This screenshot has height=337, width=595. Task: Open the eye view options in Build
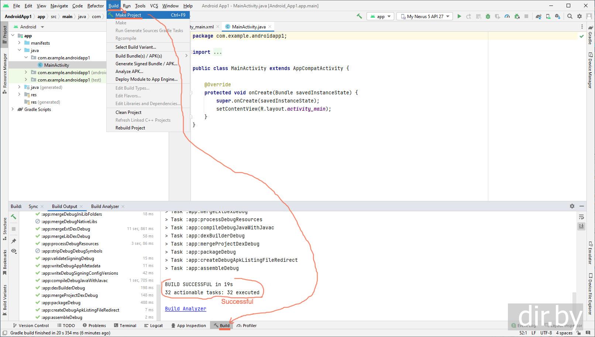coord(14,251)
